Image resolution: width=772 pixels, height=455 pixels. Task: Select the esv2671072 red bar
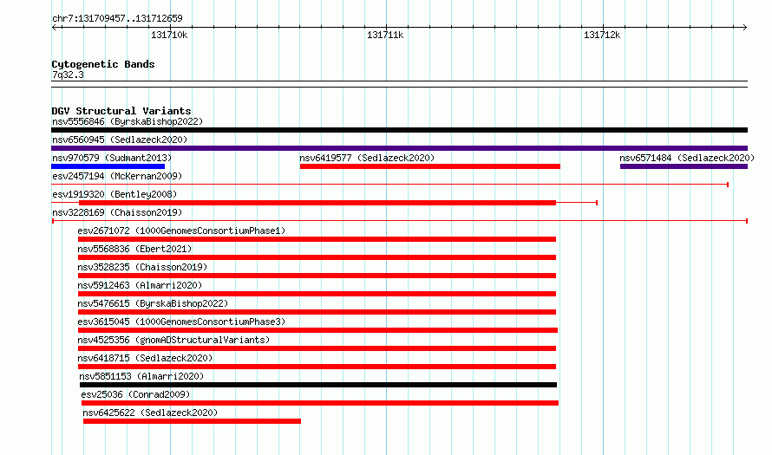click(x=317, y=239)
